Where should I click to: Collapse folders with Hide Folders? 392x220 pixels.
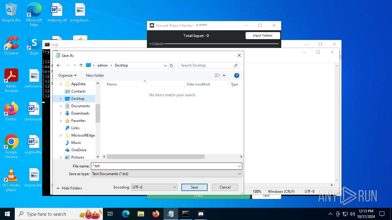click(69, 188)
